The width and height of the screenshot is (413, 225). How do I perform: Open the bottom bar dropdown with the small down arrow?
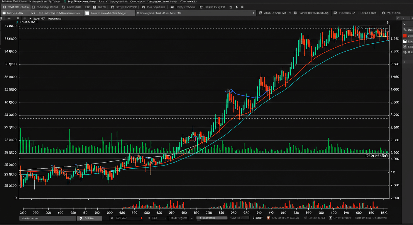(192, 218)
